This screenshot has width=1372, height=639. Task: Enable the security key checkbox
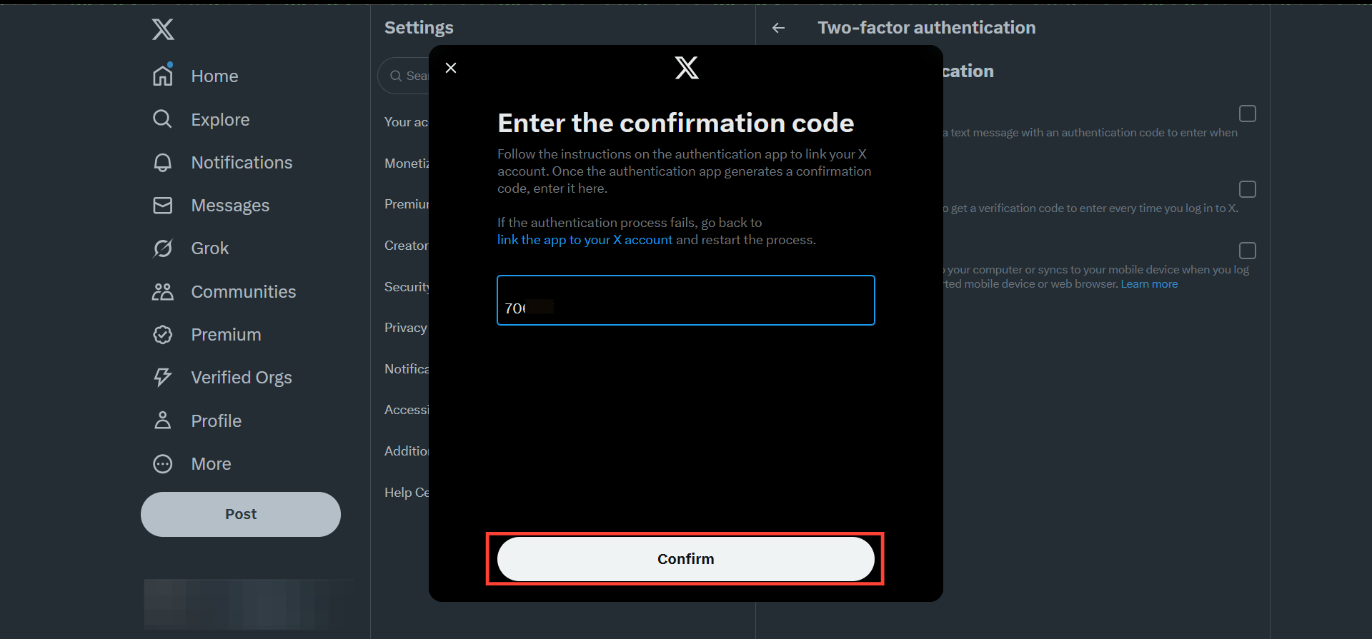(1248, 250)
